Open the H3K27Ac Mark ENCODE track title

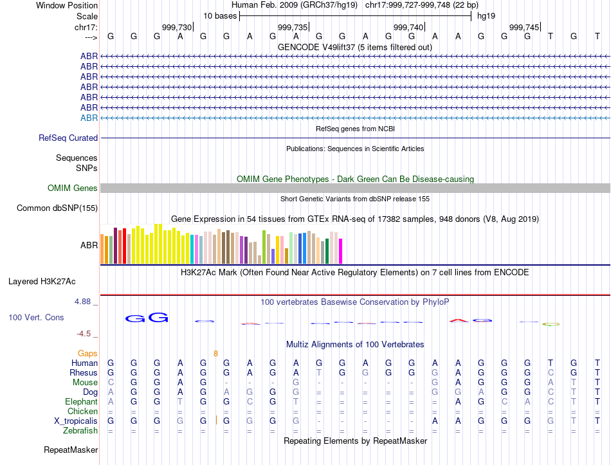coord(354,273)
